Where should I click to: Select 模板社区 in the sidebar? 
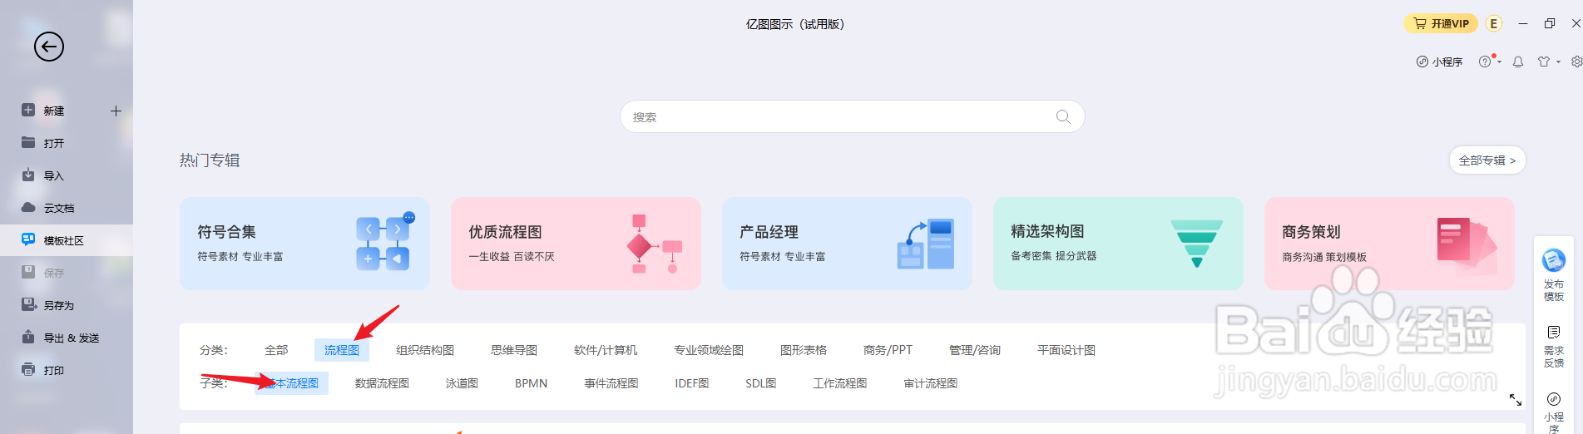pyautogui.click(x=67, y=240)
